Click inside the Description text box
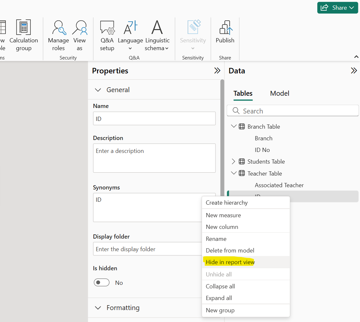This screenshot has width=360, height=322. [154, 158]
